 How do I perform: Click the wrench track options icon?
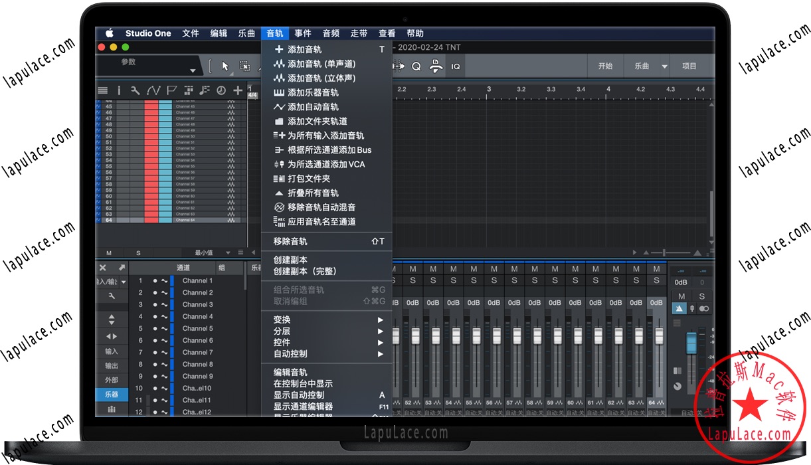pyautogui.click(x=135, y=90)
